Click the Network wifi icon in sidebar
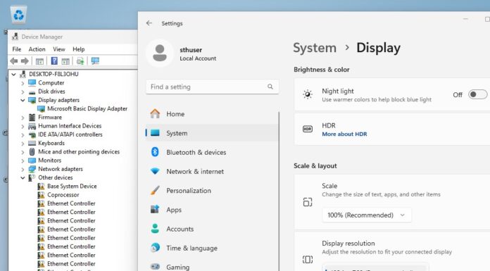The height and width of the screenshot is (271, 490). (155, 171)
